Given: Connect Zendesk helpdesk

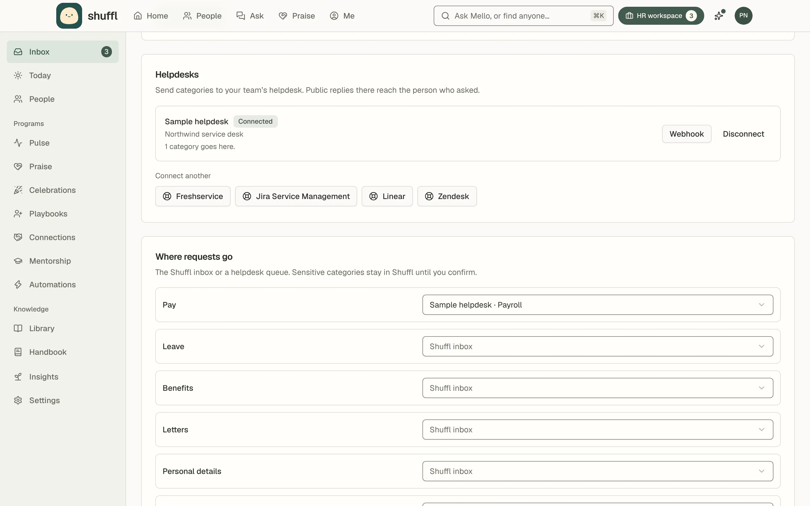Looking at the screenshot, I should [447, 196].
